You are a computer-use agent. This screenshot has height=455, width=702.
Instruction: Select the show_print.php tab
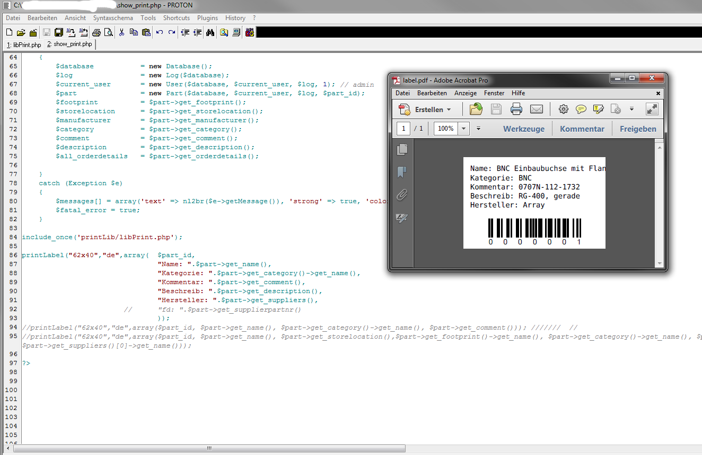[x=69, y=44]
